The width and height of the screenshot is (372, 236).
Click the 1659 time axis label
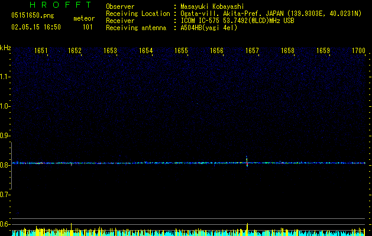pyautogui.click(x=323, y=51)
